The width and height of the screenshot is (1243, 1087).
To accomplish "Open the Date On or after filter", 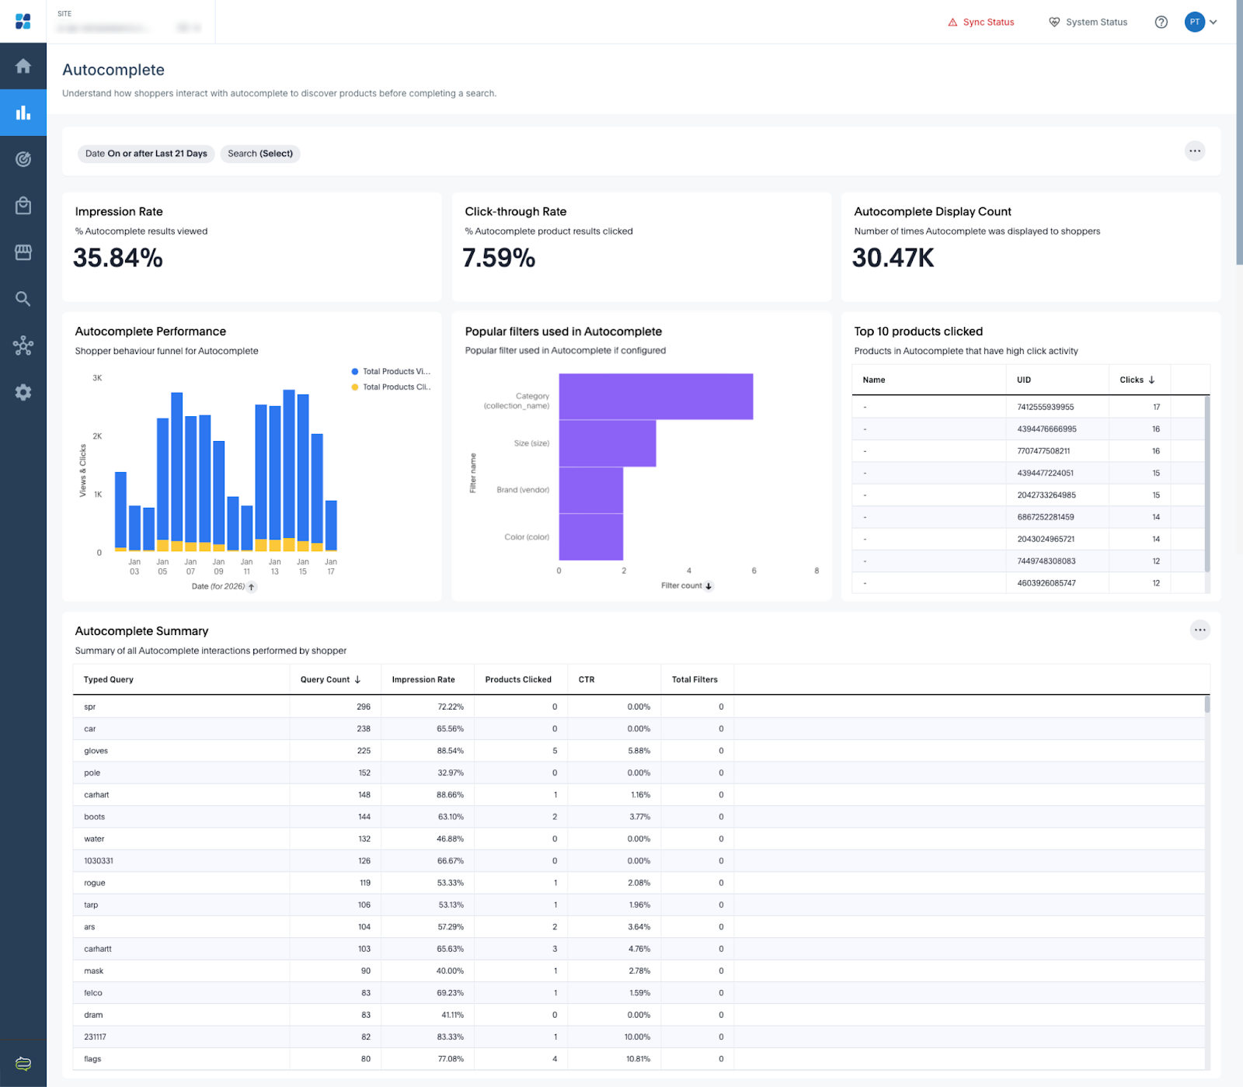I will coord(146,154).
